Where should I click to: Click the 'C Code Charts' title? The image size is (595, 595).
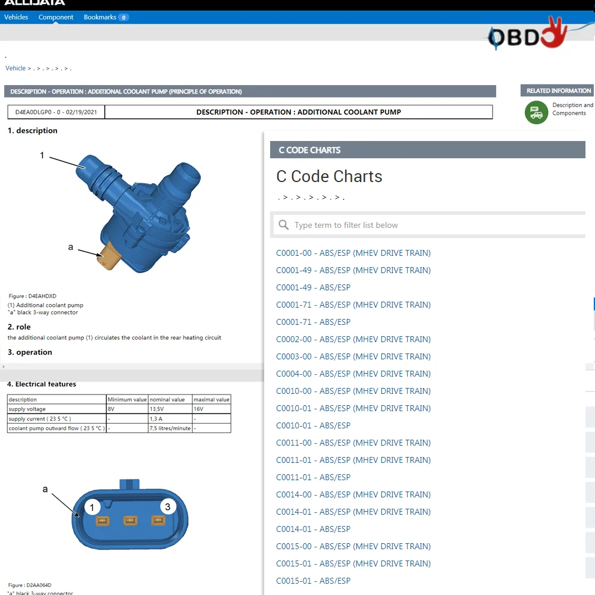click(329, 177)
